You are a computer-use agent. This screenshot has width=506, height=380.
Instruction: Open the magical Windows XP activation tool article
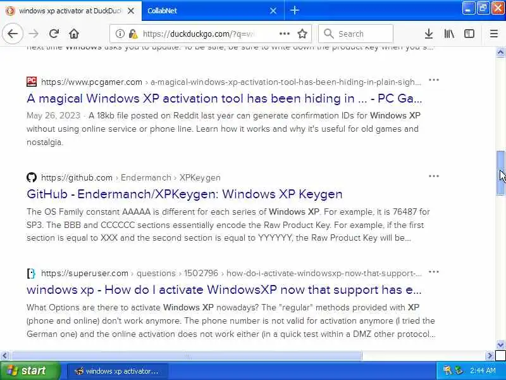(x=225, y=98)
